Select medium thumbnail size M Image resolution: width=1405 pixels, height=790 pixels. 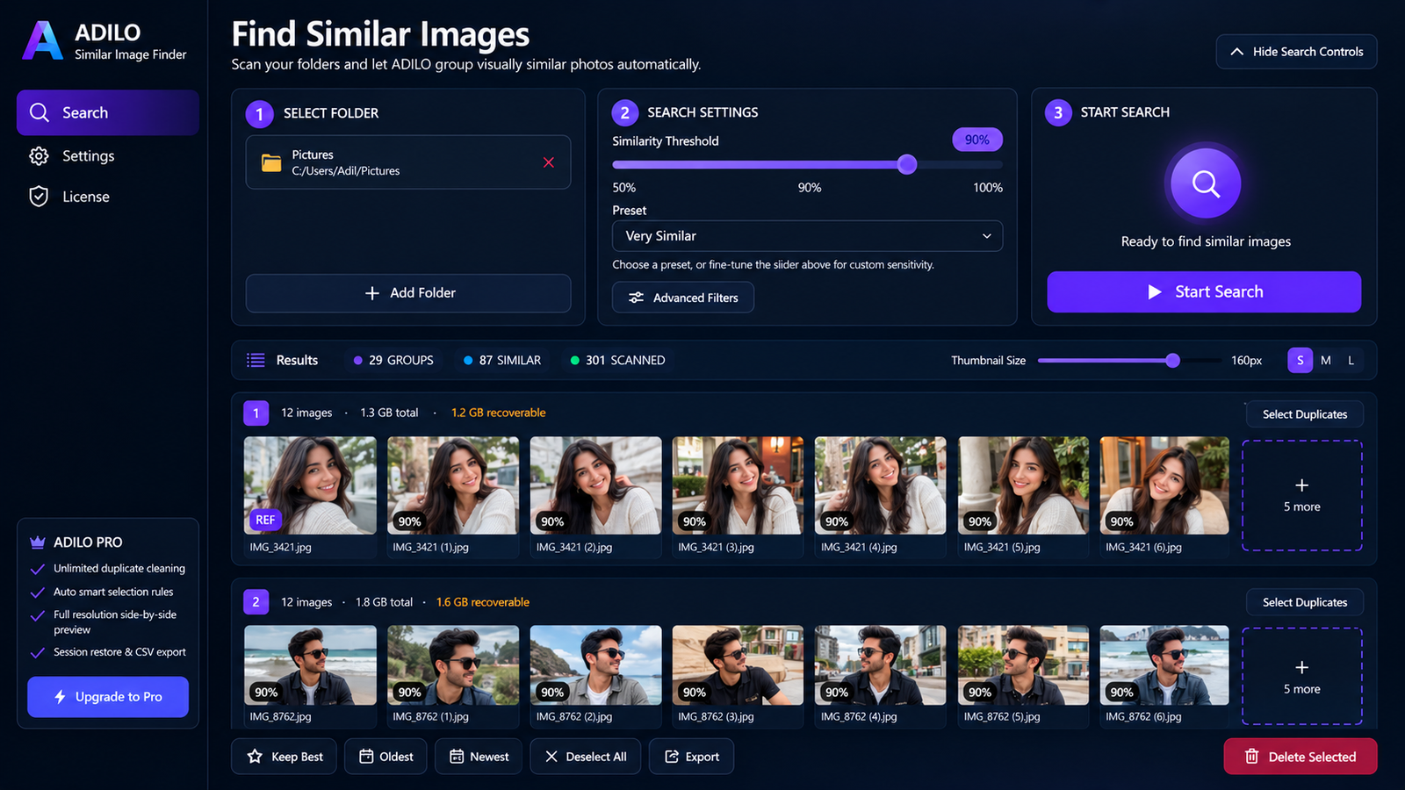point(1326,360)
